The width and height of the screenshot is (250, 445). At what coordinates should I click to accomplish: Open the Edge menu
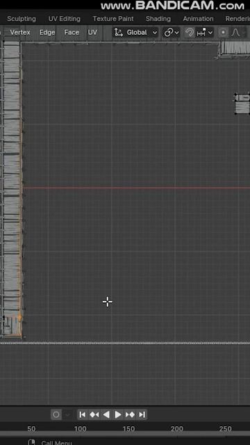(47, 33)
